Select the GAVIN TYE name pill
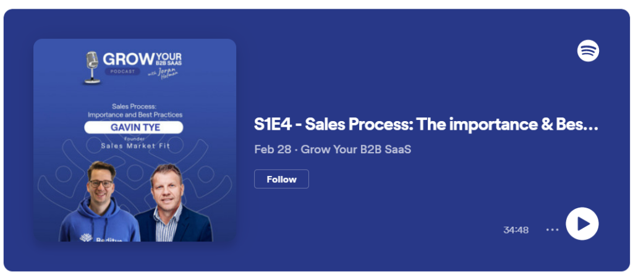The width and height of the screenshot is (633, 278). (134, 127)
